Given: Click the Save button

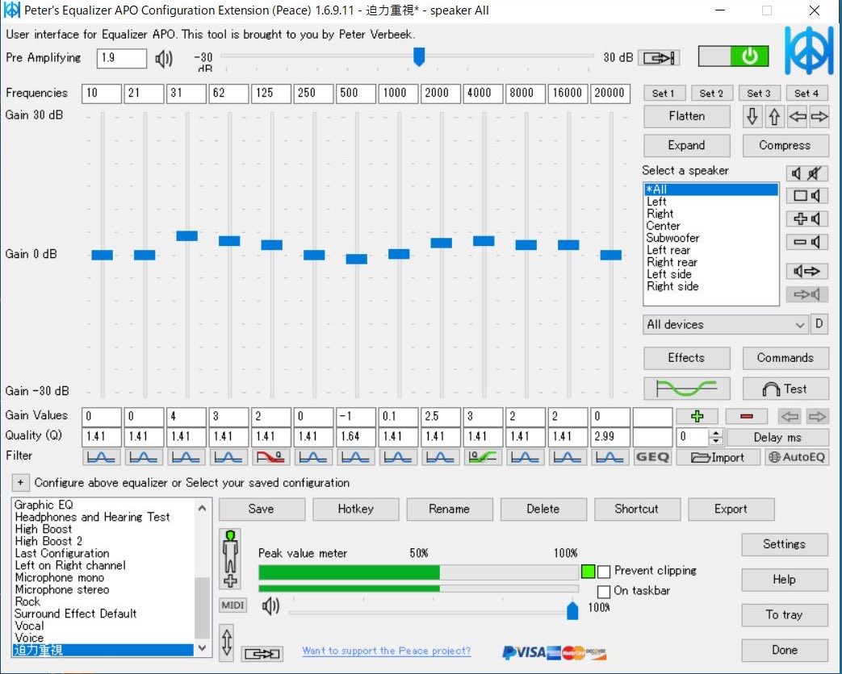Looking at the screenshot, I should point(262,510).
